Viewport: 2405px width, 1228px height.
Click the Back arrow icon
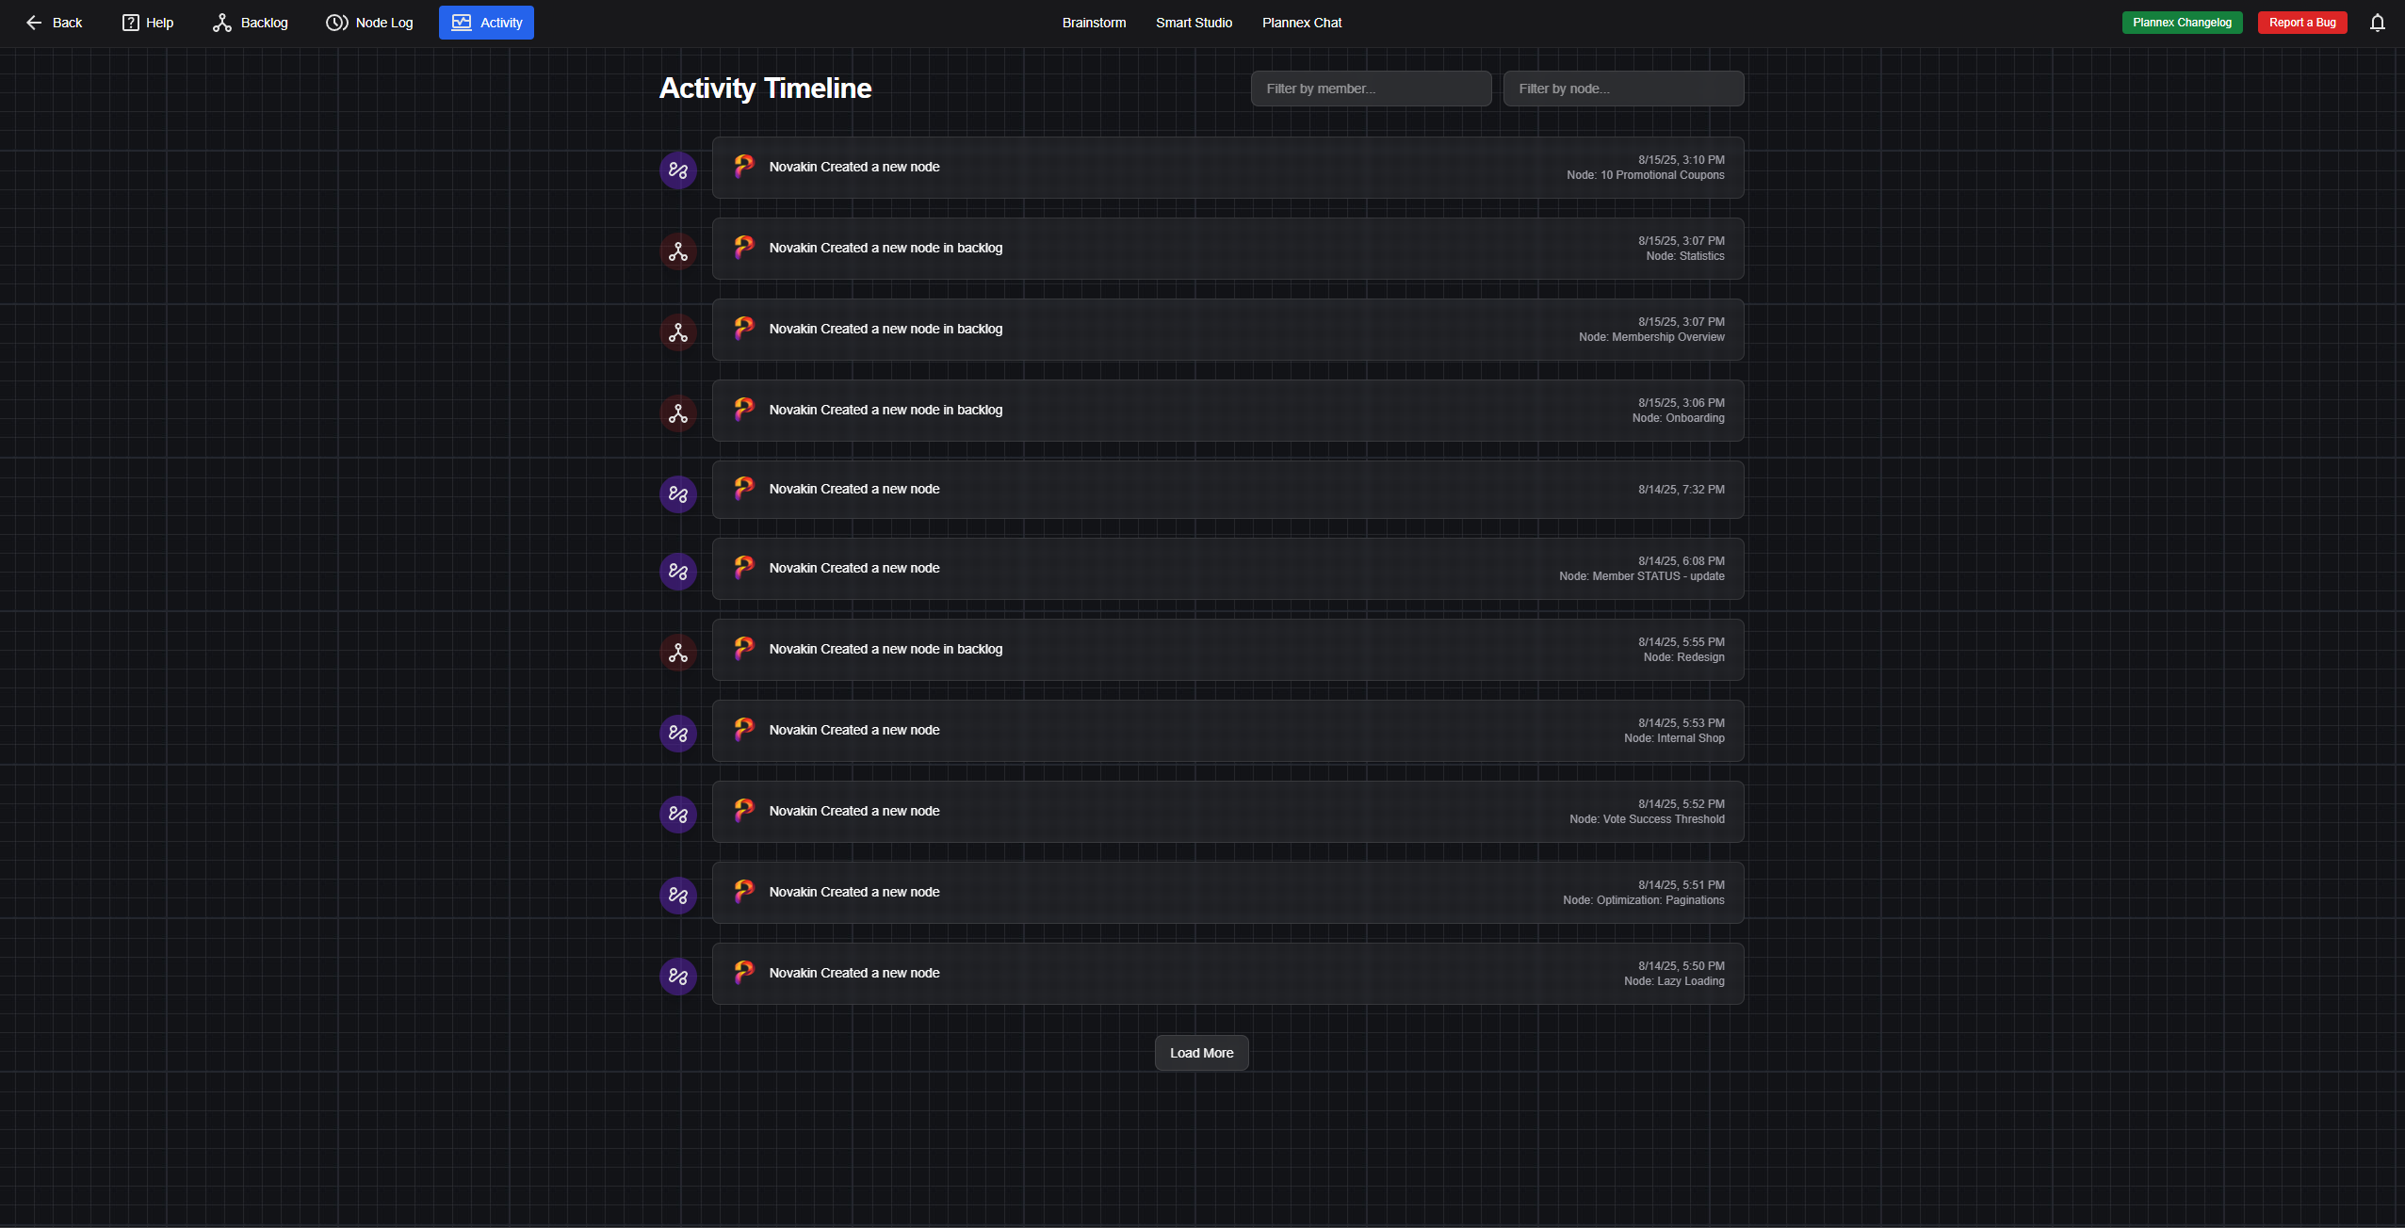[x=34, y=22]
